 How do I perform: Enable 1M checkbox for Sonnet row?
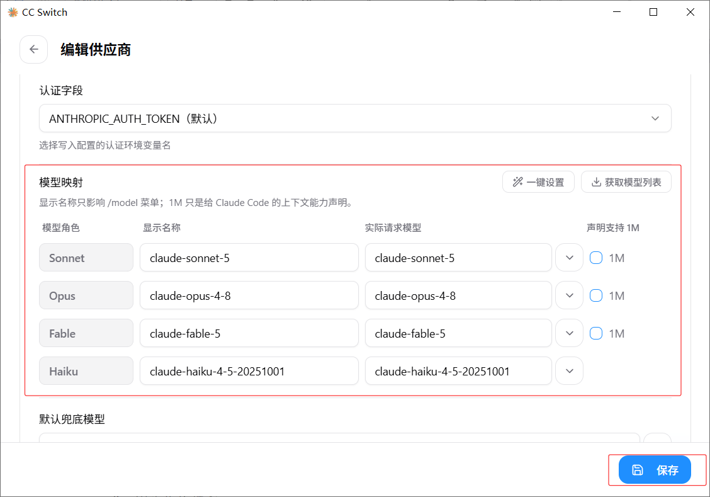(596, 258)
